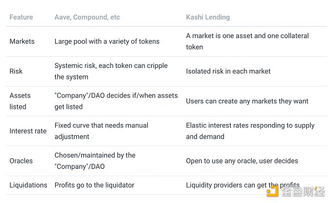Select the Oracles row label

point(21,161)
